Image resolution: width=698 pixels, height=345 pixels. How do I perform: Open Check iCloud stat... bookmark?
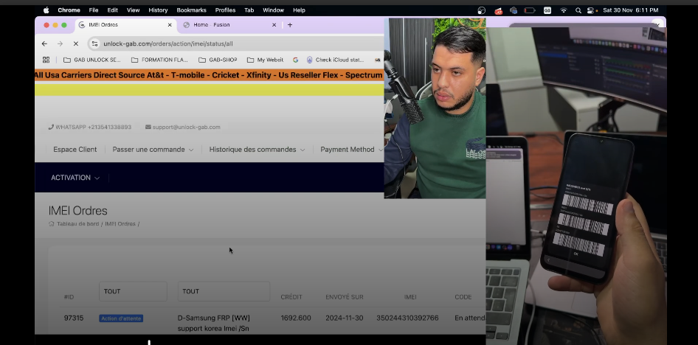tap(335, 60)
